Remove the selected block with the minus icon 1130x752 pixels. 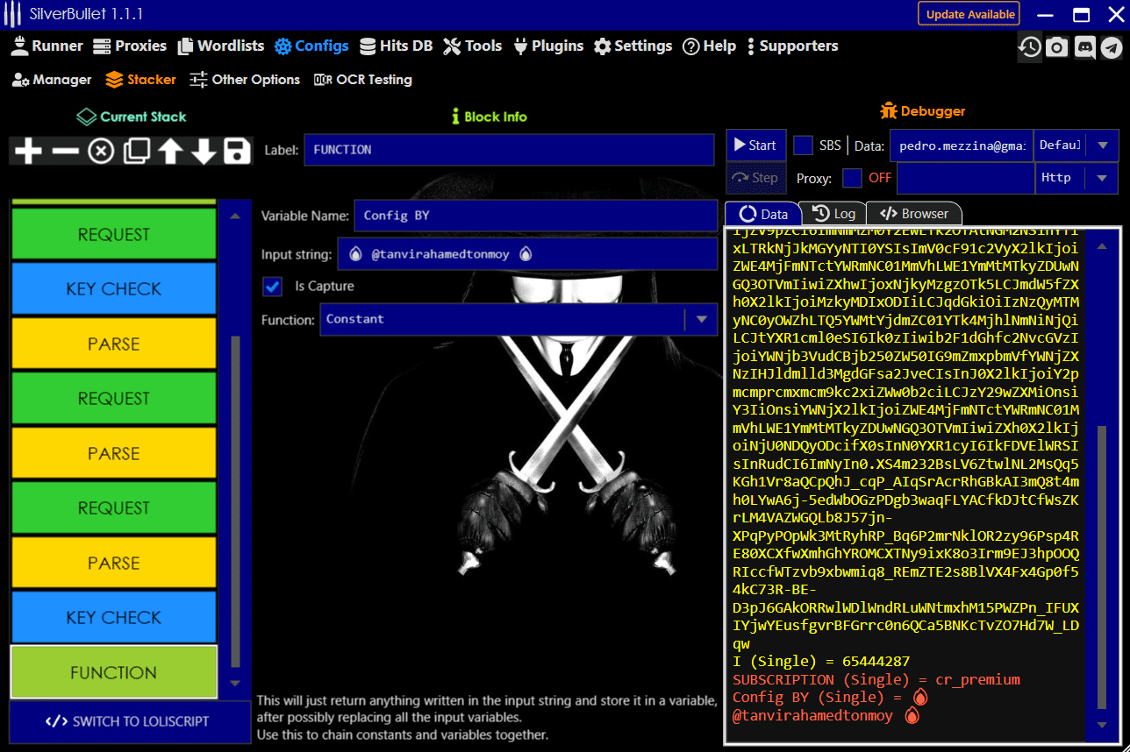click(x=65, y=151)
